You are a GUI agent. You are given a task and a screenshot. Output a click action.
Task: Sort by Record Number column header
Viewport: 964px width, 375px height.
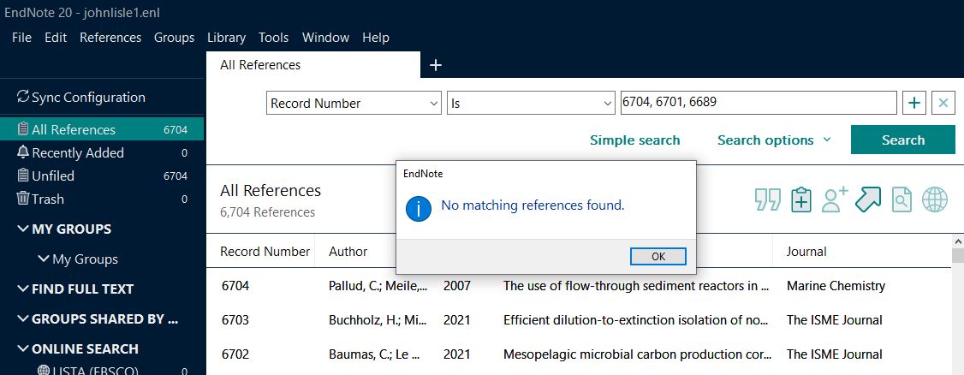click(x=265, y=252)
